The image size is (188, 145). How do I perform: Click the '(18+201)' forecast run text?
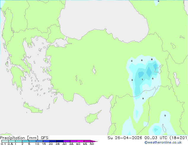179,138
